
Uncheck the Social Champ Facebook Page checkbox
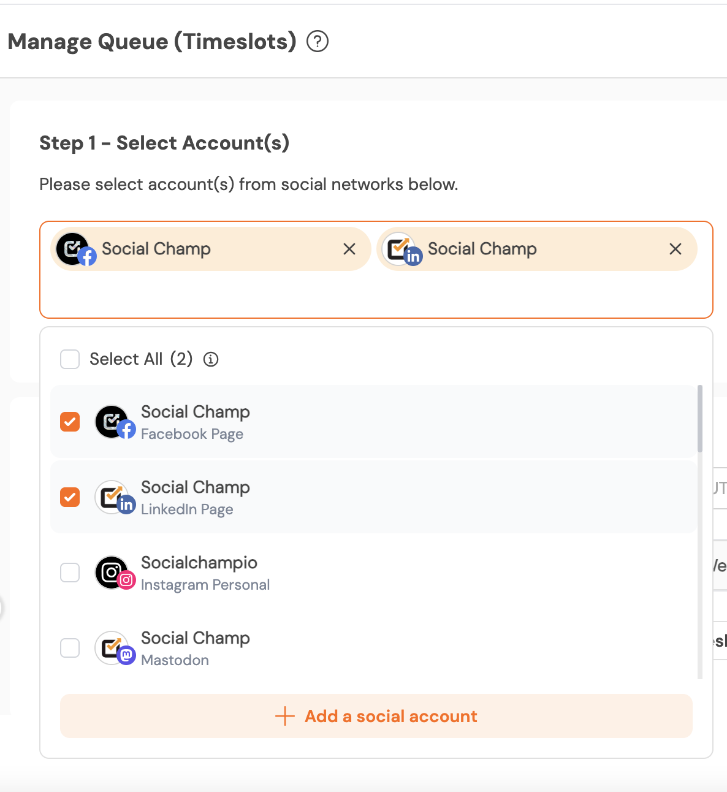pos(70,422)
